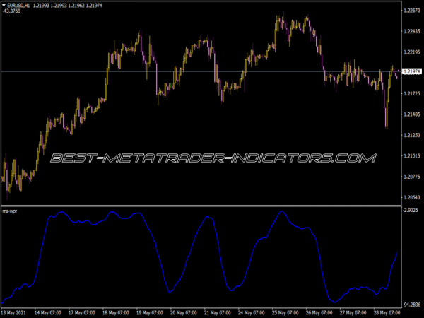The image size is (424, 318).
Task: Click the ma-wpr indicator label
Action: pyautogui.click(x=10, y=211)
